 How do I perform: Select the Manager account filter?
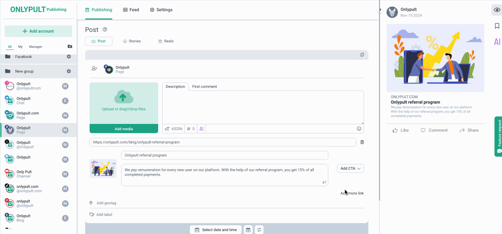coord(36,47)
